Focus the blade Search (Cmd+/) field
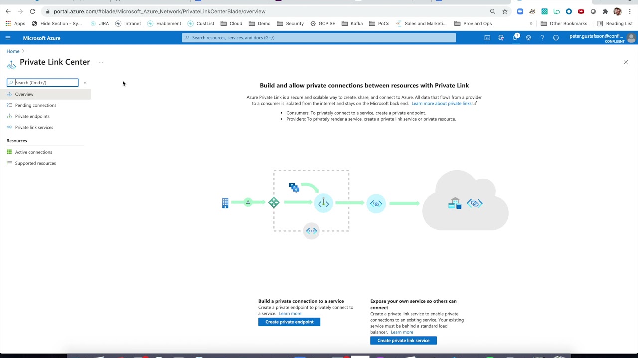Viewport: 638px width, 358px height. click(43, 83)
